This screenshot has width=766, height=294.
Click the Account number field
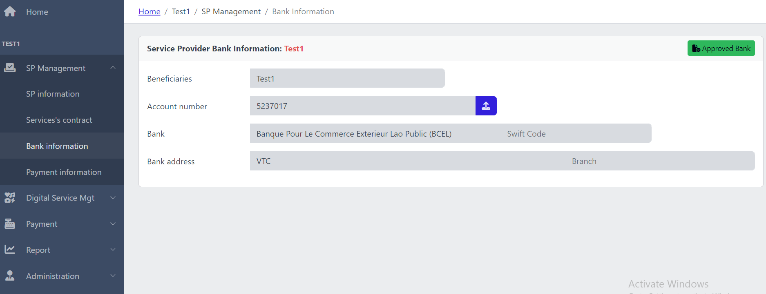click(x=362, y=106)
